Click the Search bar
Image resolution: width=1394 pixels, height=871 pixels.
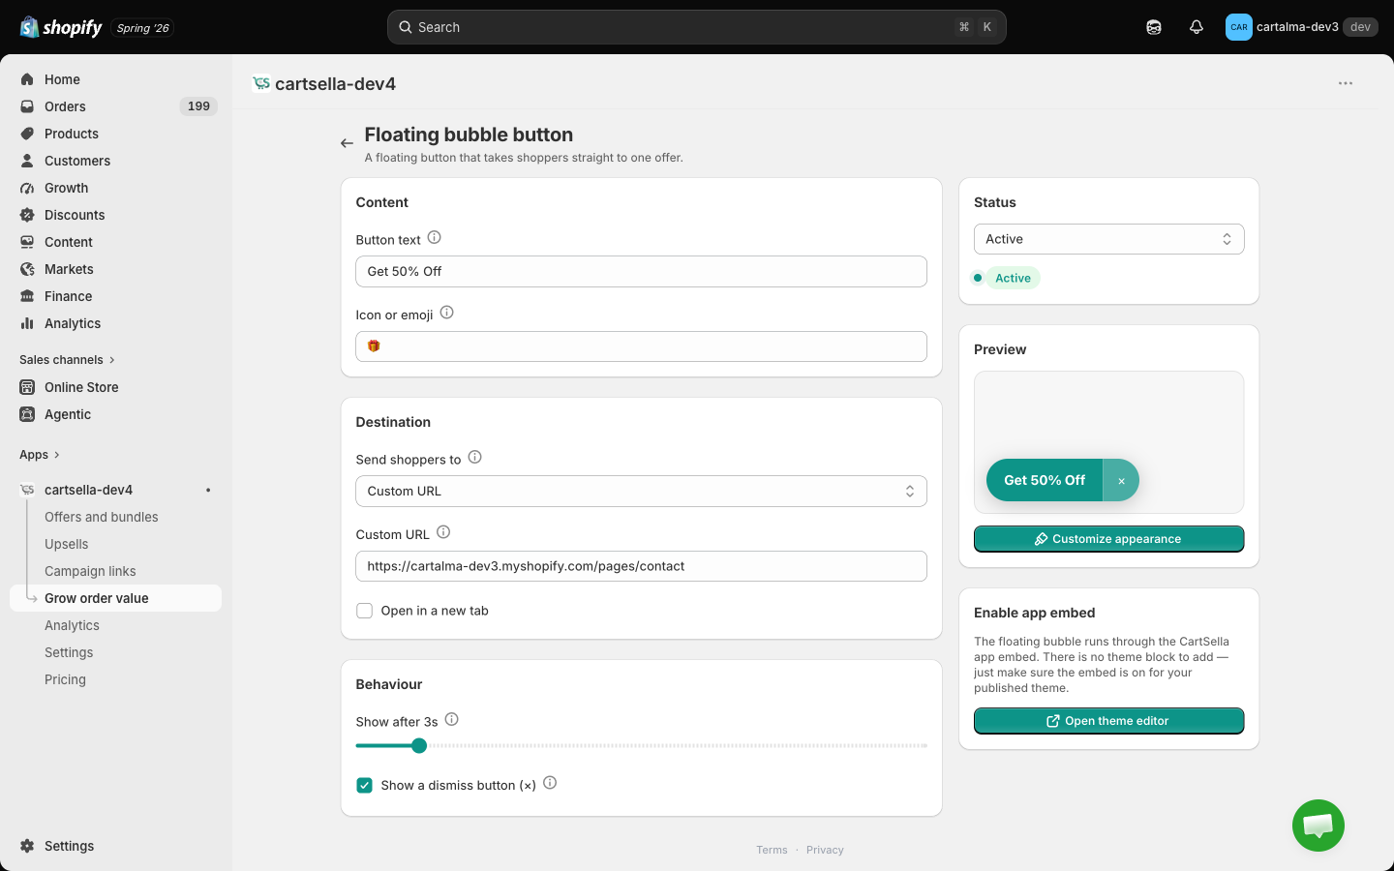(697, 27)
